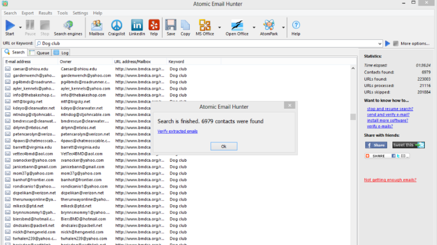
Task: Click Ok in the finished dialog
Action: 224,146
